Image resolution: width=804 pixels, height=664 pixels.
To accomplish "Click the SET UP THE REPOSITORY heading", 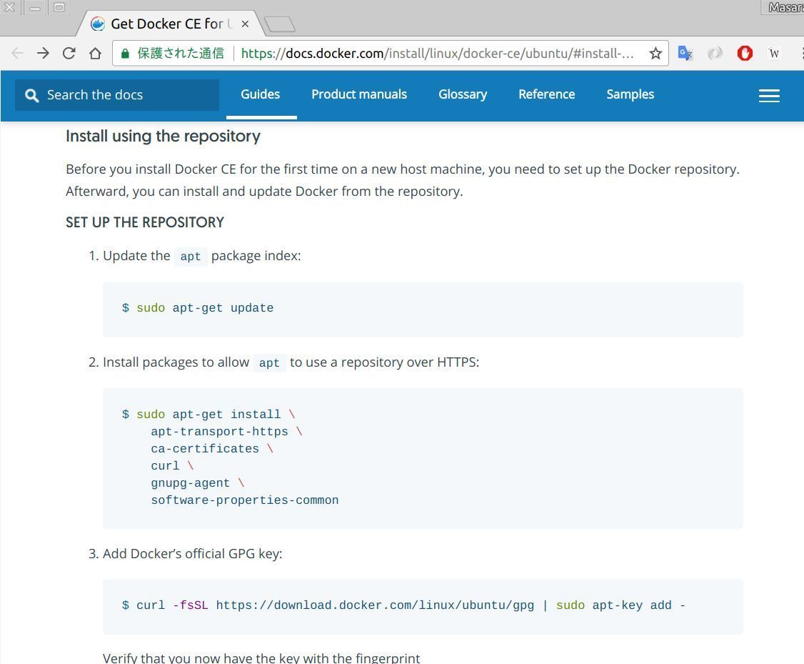I will (145, 222).
